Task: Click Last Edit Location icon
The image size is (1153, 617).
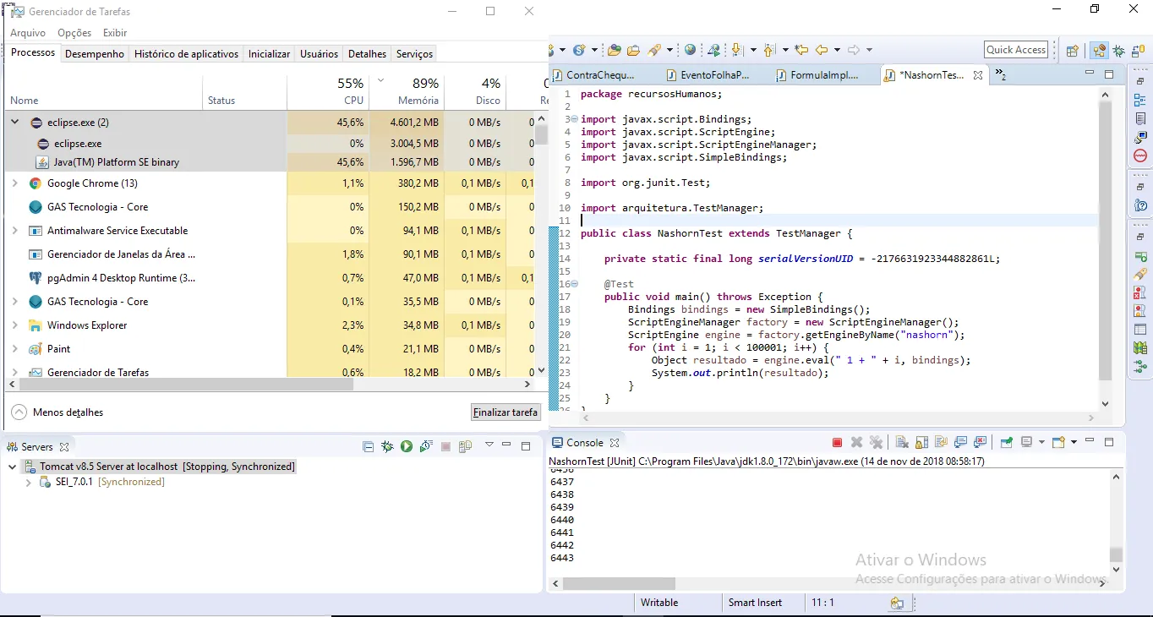Action: [802, 50]
